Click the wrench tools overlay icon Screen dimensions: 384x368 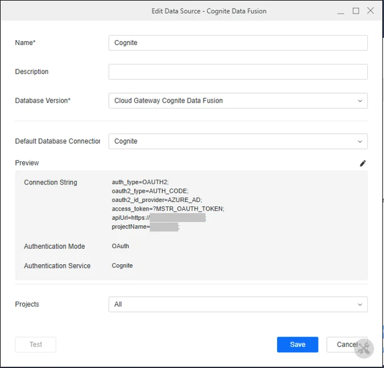364,348
